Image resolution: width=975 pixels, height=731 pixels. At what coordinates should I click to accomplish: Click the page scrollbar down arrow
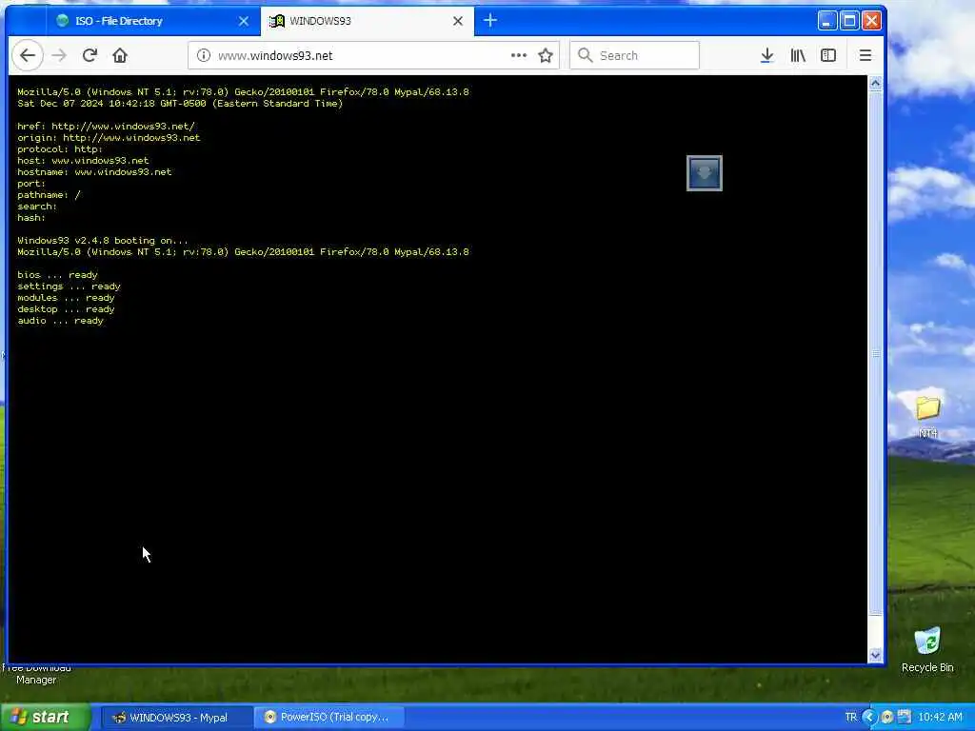(x=876, y=655)
